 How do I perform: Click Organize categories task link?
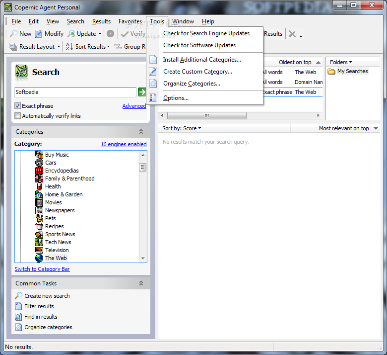pyautogui.click(x=48, y=327)
